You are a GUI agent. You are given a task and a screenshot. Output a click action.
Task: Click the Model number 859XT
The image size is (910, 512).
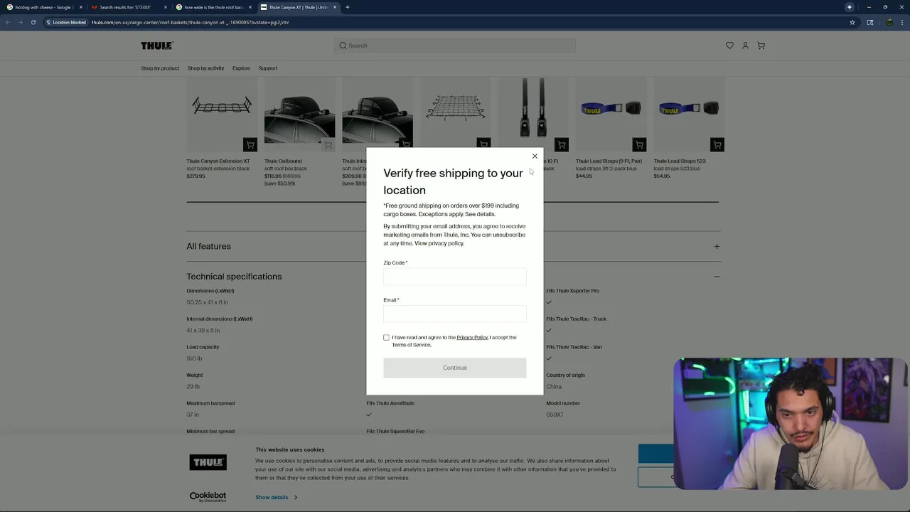point(555,415)
